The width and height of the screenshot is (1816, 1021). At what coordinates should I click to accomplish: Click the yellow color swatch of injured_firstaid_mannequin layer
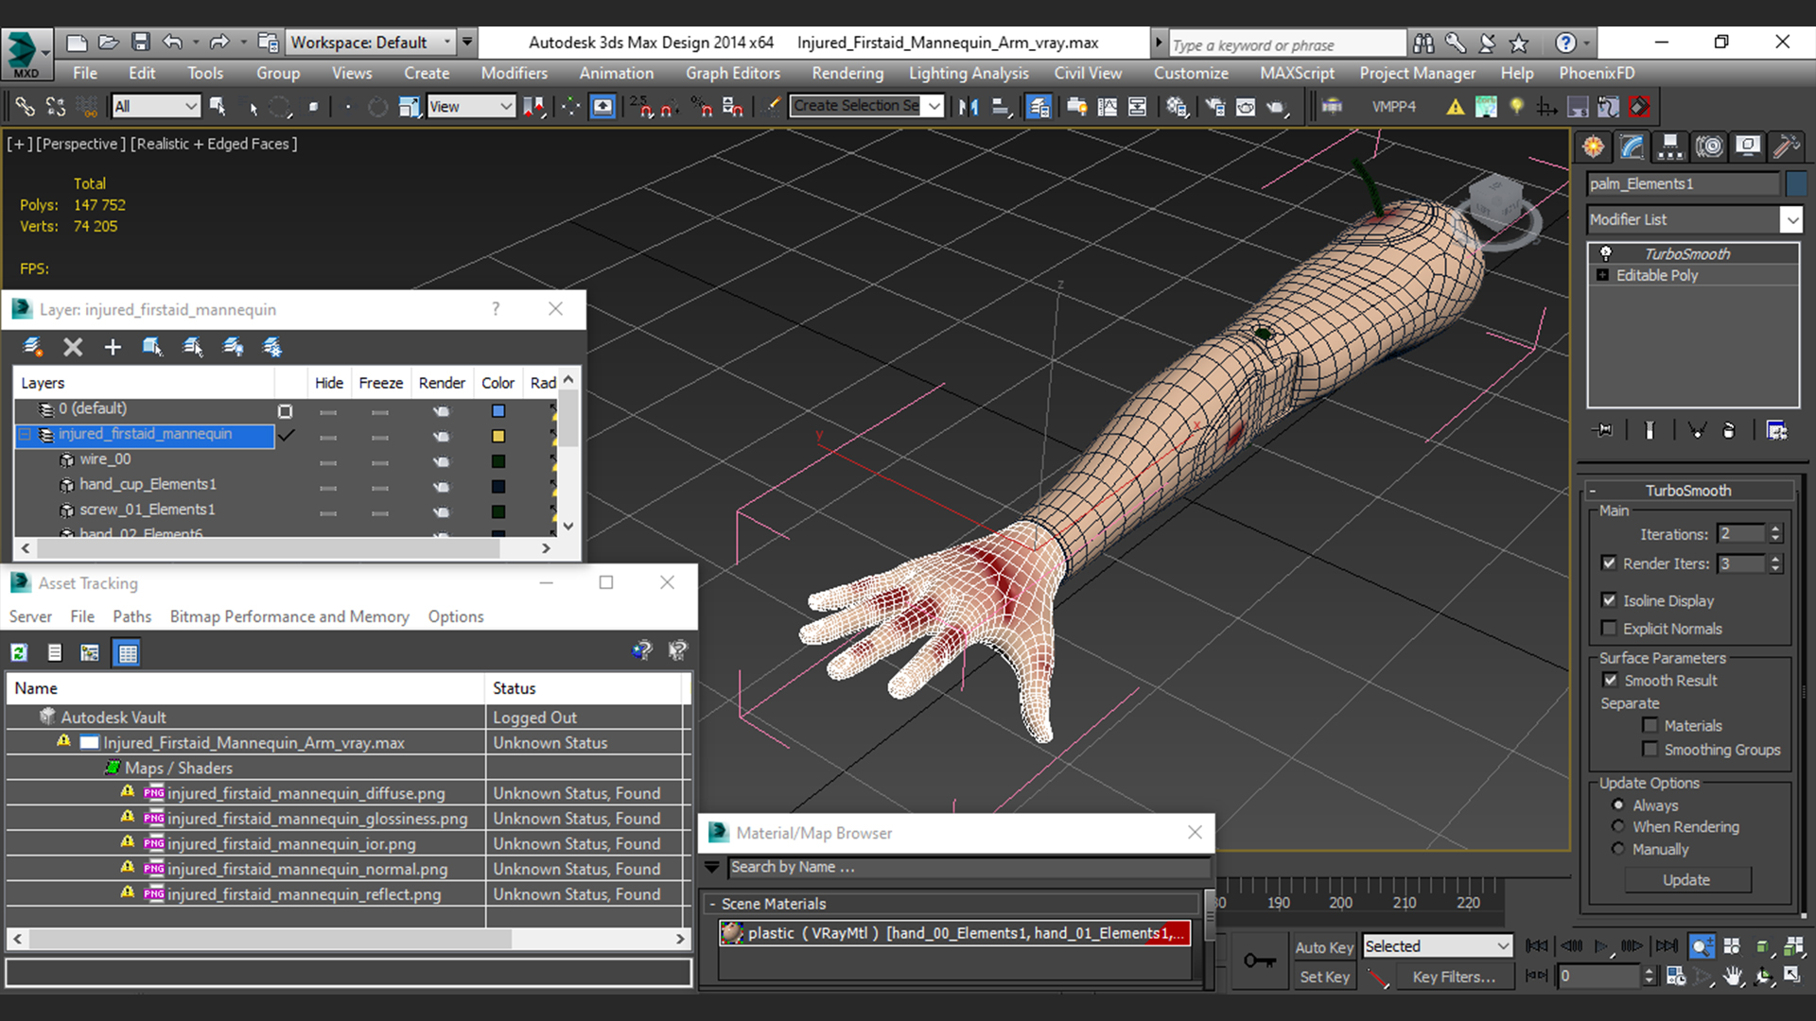tap(498, 436)
